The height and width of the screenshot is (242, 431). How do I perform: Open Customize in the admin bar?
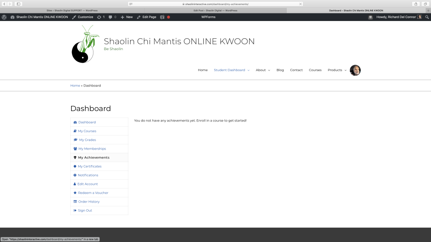pos(82,17)
